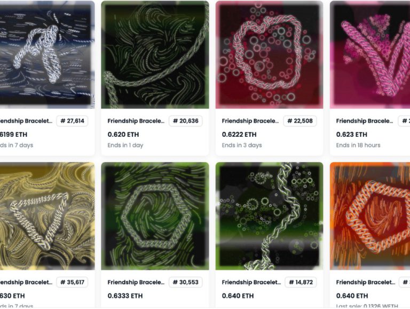Open Friendship Bracelet title above 0.6333 ETH
This screenshot has height=309, width=410.
(136, 282)
